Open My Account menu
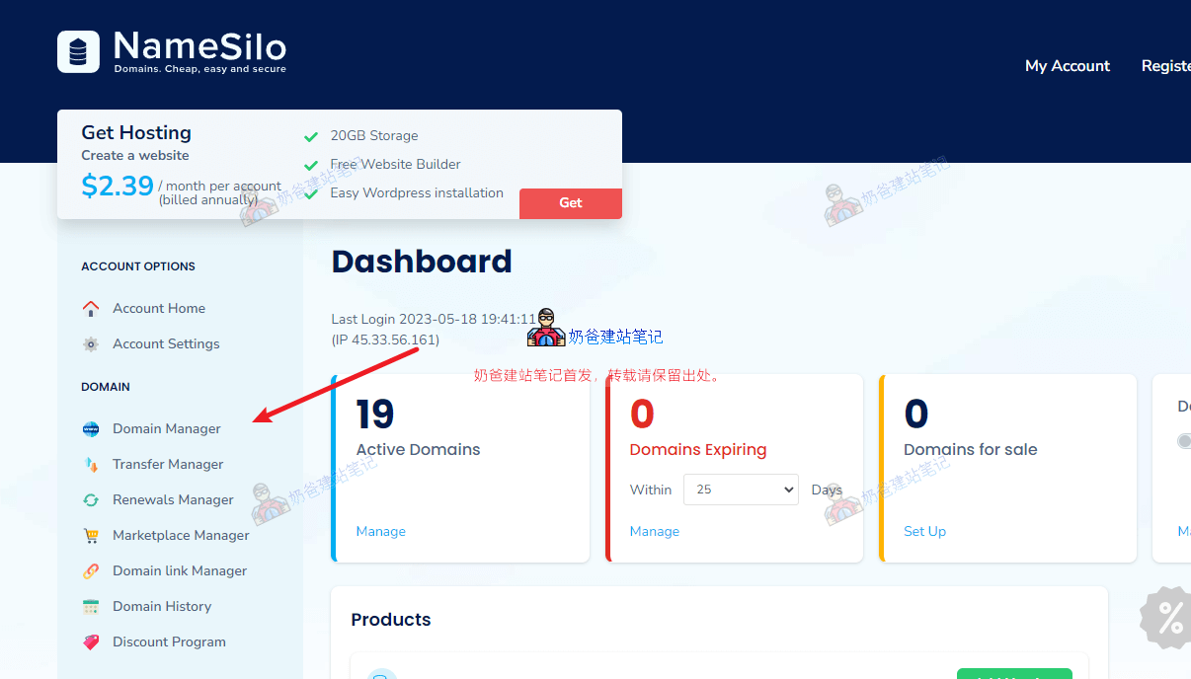 click(x=1067, y=66)
